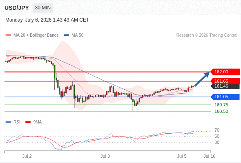Screen dimensions: 241x163
Task: Click the 160.50 support level label
Action: [221, 111]
